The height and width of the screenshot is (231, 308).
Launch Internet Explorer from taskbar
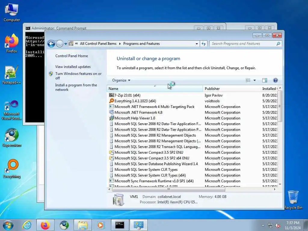click(x=27, y=225)
